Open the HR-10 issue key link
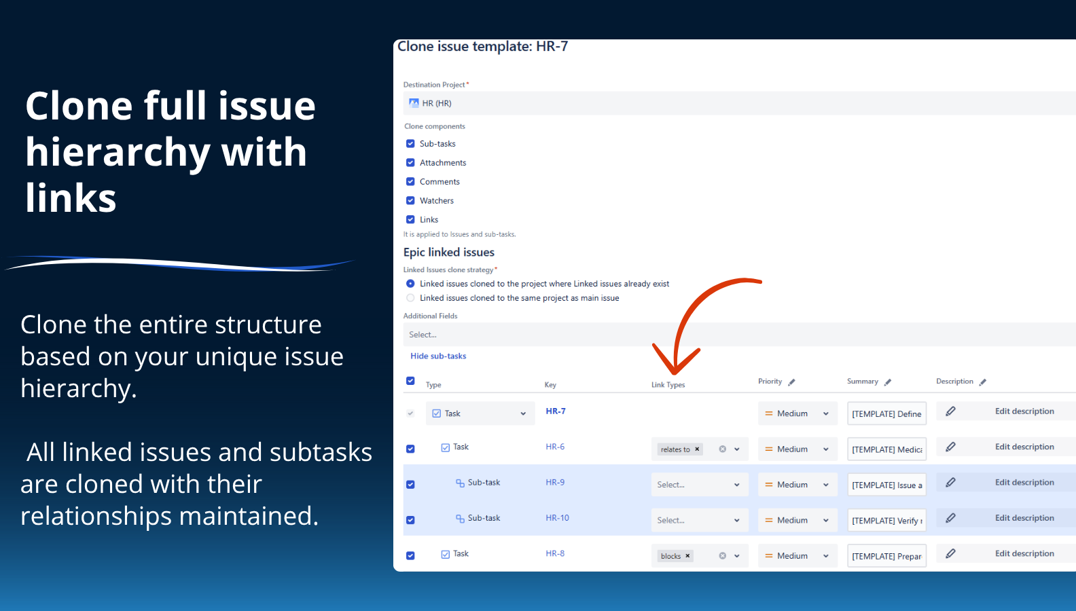This screenshot has height=611, width=1076. 557,518
